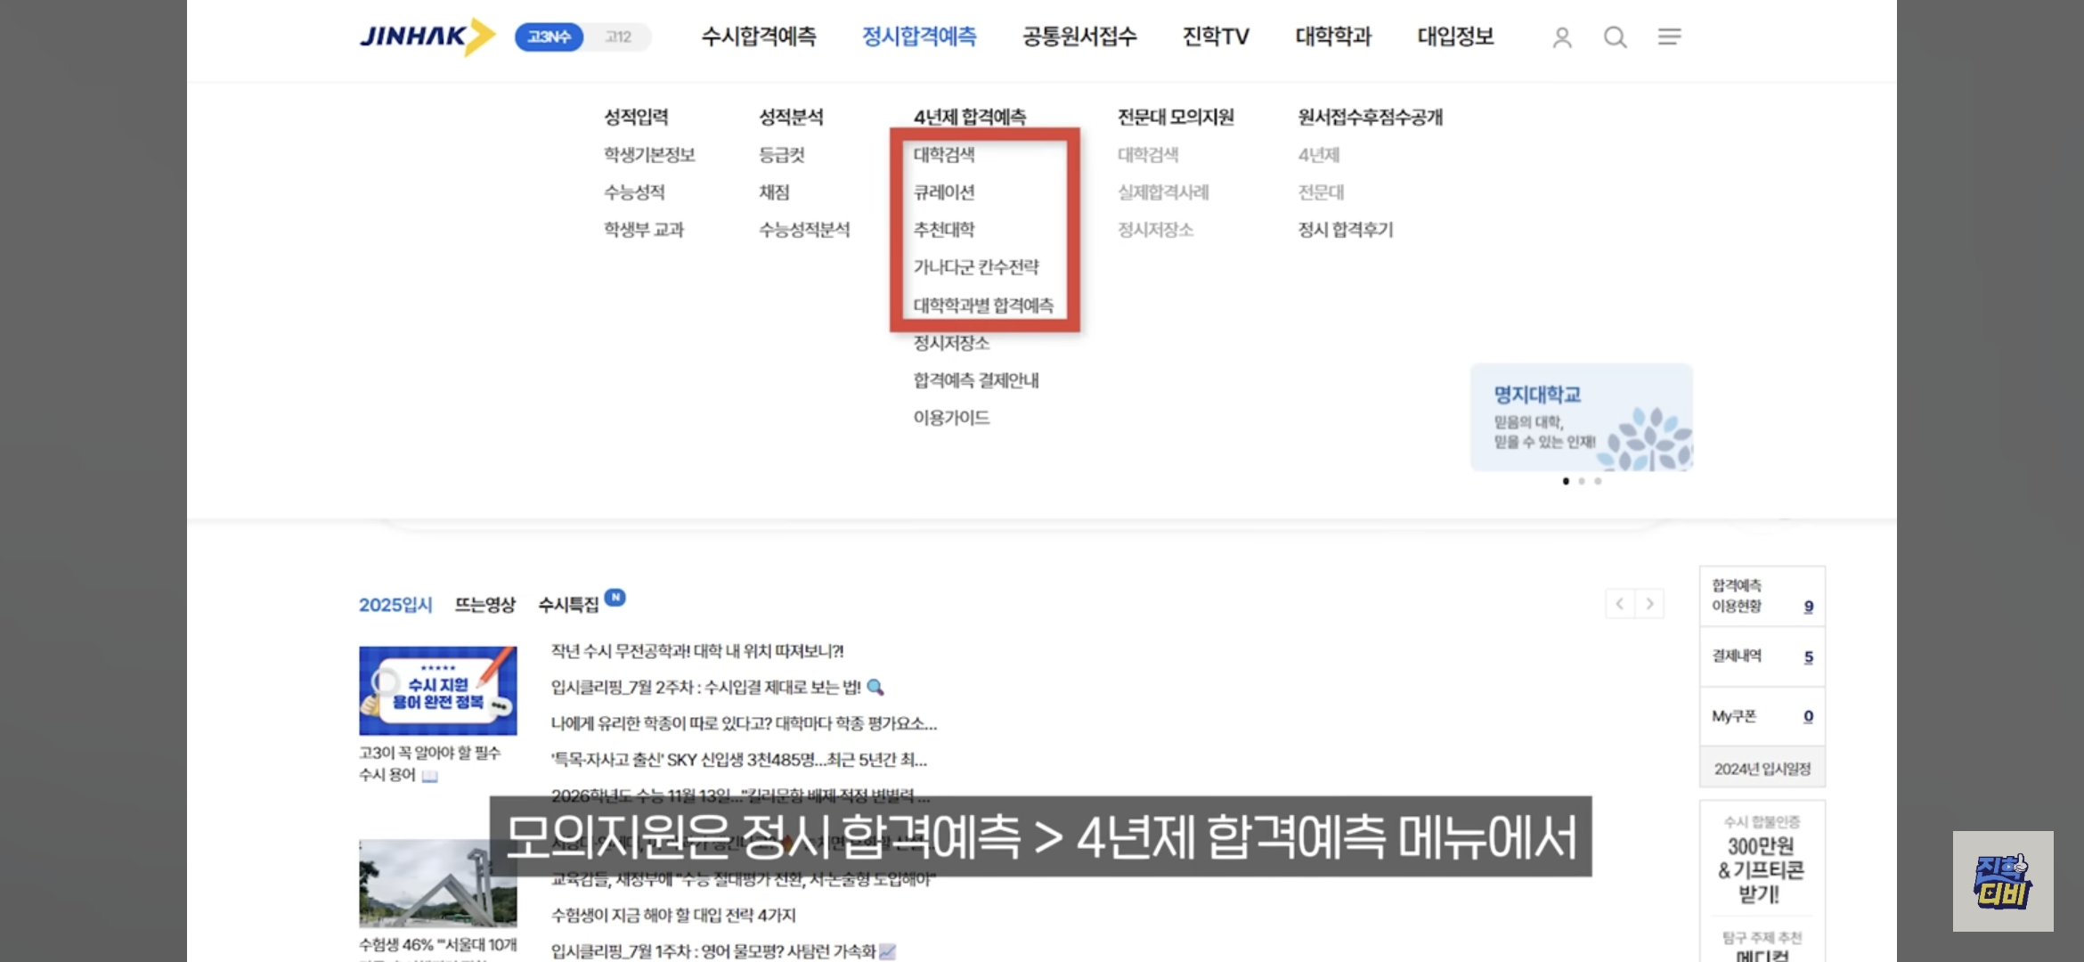2084x962 pixels.
Task: Click the previous arrow in news section
Action: pyautogui.click(x=1620, y=604)
